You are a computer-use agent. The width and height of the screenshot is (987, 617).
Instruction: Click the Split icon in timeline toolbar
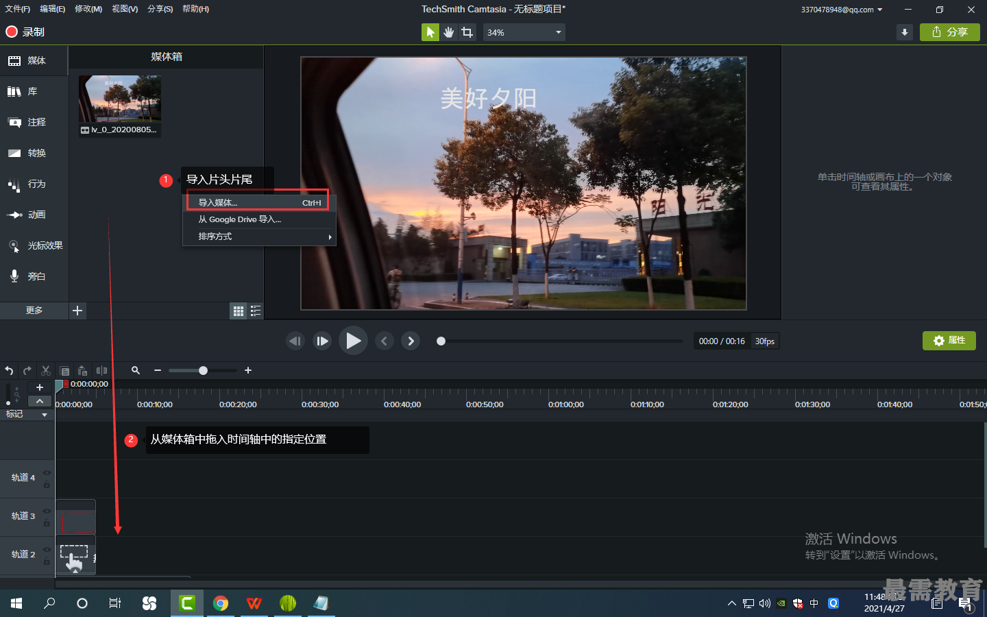[101, 371]
